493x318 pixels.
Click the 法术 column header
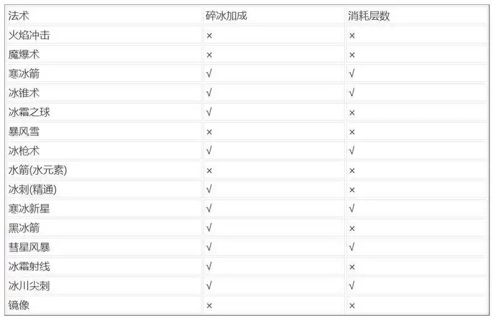point(19,16)
